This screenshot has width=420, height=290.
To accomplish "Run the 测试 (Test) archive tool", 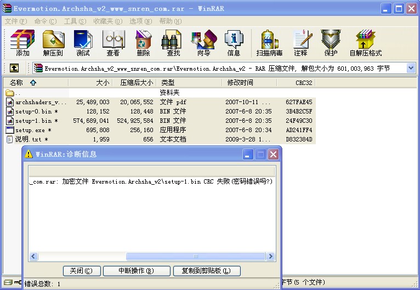I will [83, 43].
